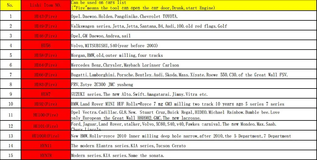Image resolution: width=317 pixels, height=160 pixels.
Task: Select row number 15 cell
Action: click(x=11, y=155)
